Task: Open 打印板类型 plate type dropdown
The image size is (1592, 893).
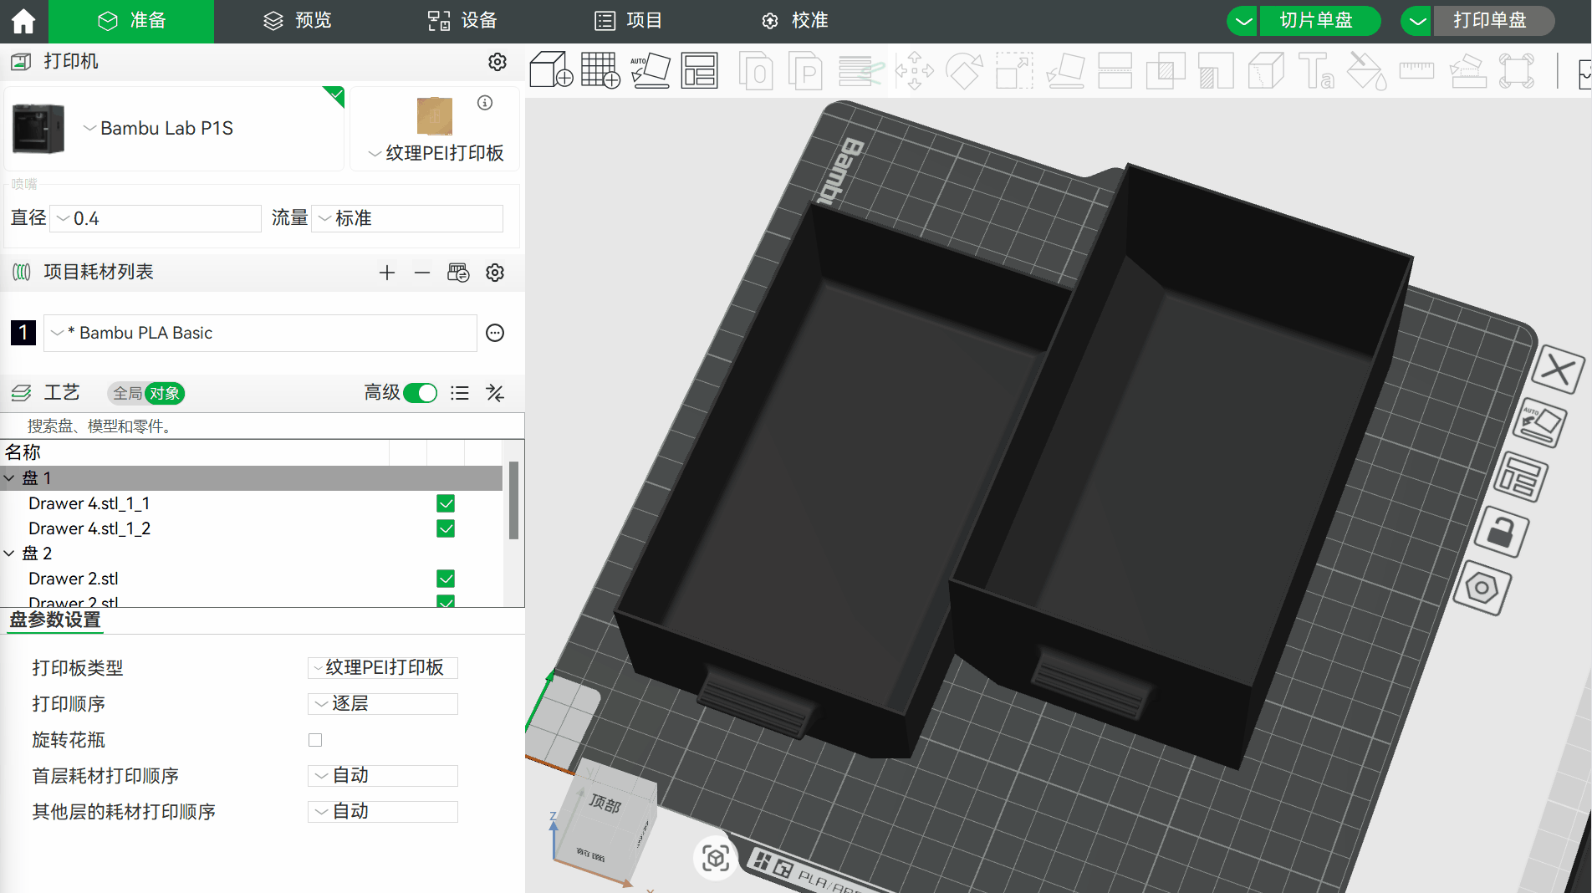Action: (x=383, y=667)
